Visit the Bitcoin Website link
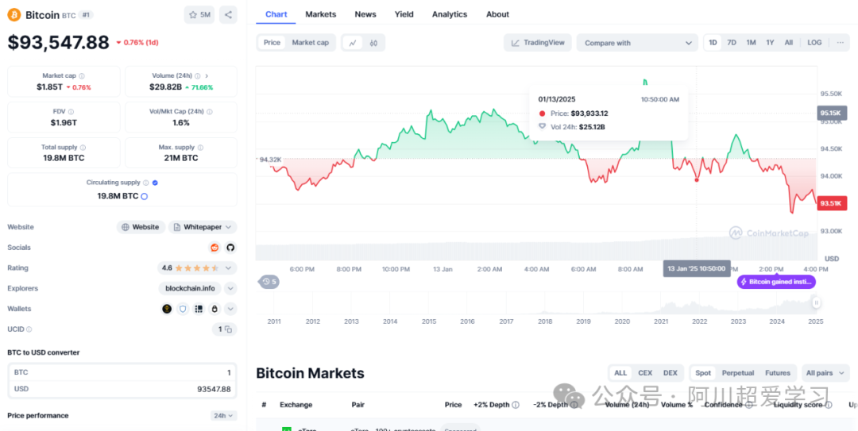 [x=141, y=227]
